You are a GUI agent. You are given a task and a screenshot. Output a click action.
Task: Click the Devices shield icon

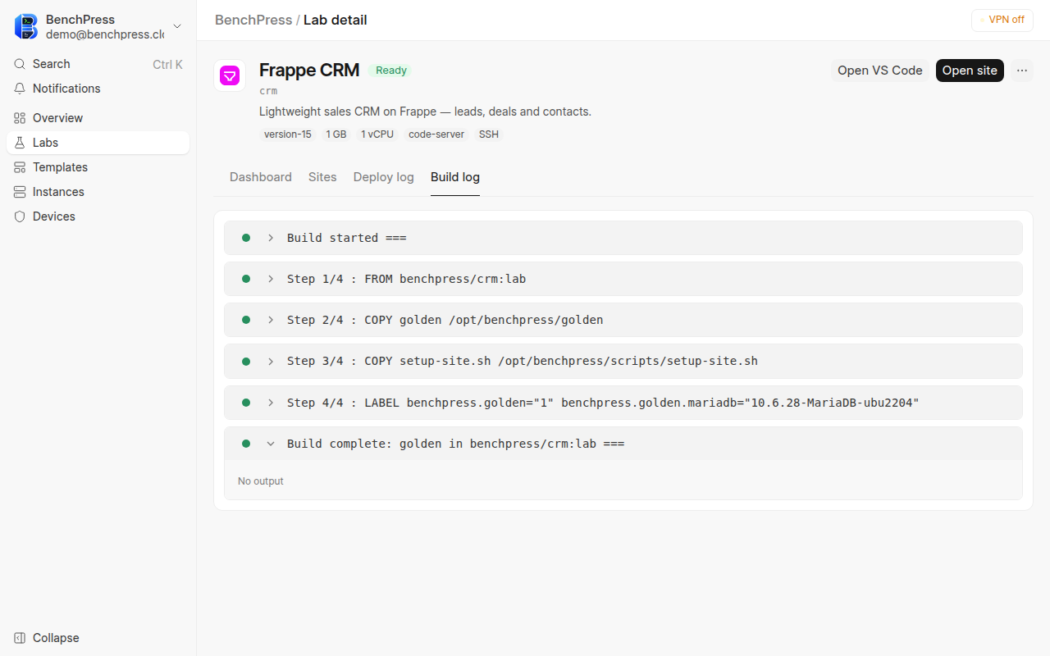(x=20, y=216)
